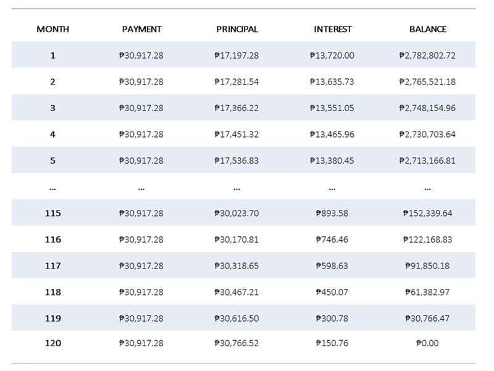
Task: Click the MONTH column header
Action: (52, 29)
